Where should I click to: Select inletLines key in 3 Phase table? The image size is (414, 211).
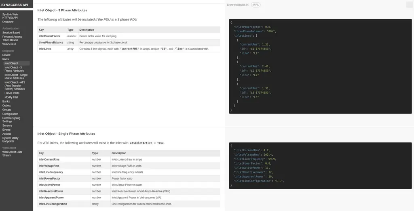pos(45,49)
